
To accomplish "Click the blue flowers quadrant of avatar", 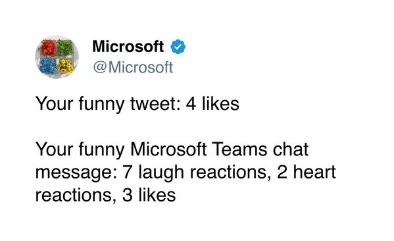I will coord(47,66).
